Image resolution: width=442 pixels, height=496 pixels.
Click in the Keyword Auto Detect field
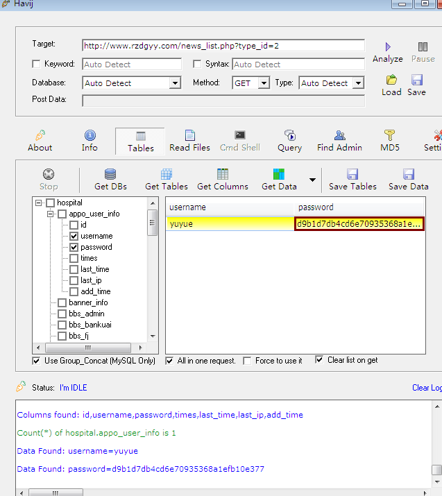point(132,65)
